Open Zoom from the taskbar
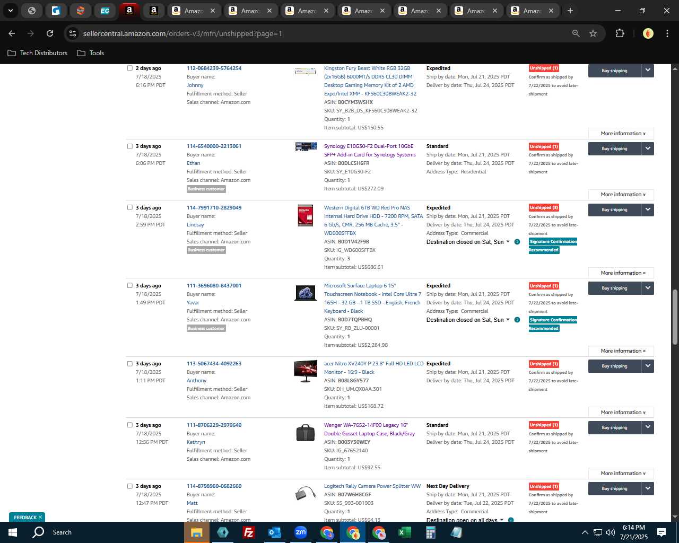The width and height of the screenshot is (679, 543). (x=301, y=532)
